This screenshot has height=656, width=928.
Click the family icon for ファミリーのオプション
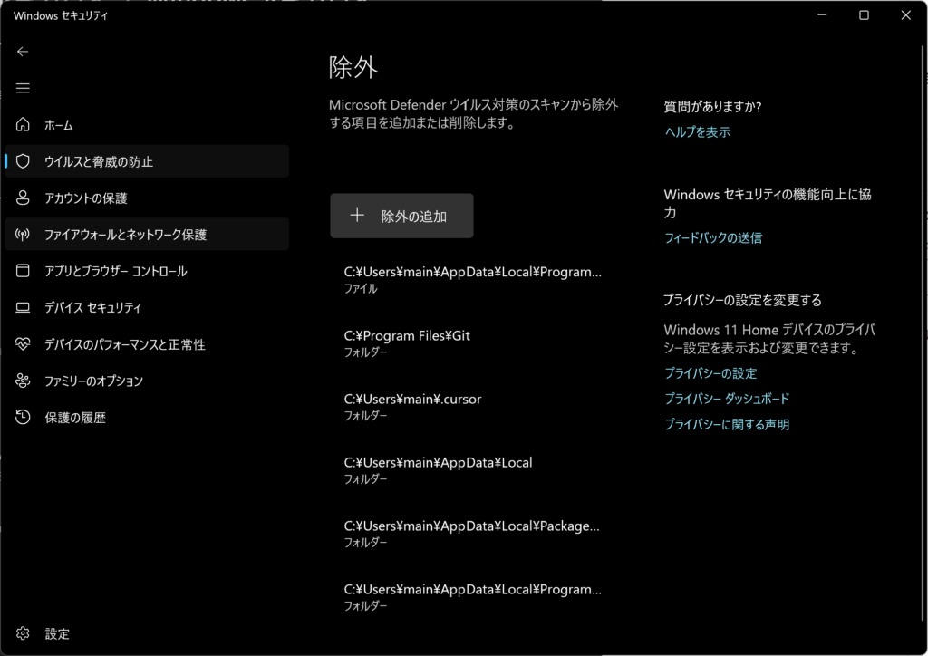pyautogui.click(x=23, y=381)
